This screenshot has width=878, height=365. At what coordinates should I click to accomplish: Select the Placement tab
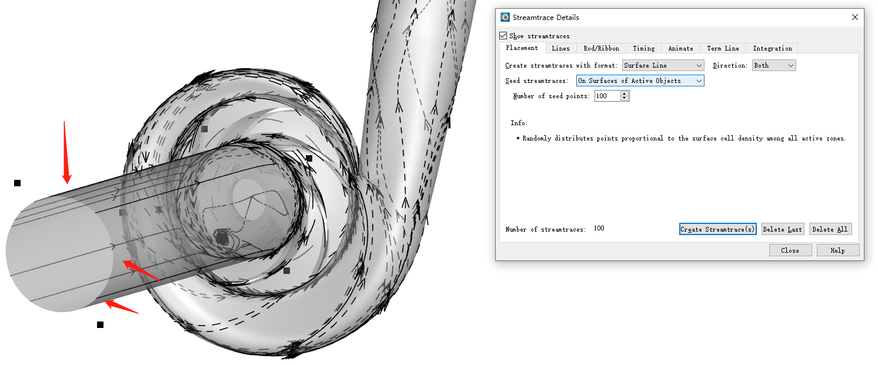(x=522, y=48)
